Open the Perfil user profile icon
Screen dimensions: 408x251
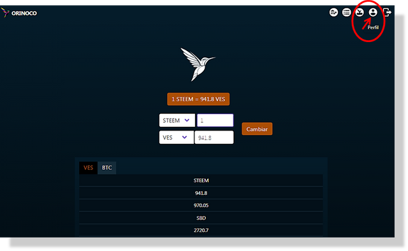pyautogui.click(x=373, y=12)
